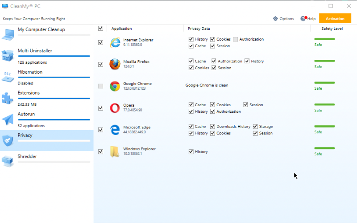Select the Multi Uninstaller box icon
Screen dimensions: 357x223
[x=8, y=55]
